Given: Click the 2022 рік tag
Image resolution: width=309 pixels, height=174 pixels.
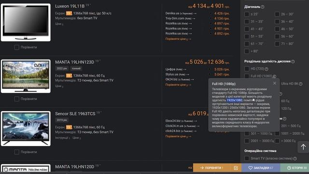Looking at the screenshot, I should pos(62,69).
